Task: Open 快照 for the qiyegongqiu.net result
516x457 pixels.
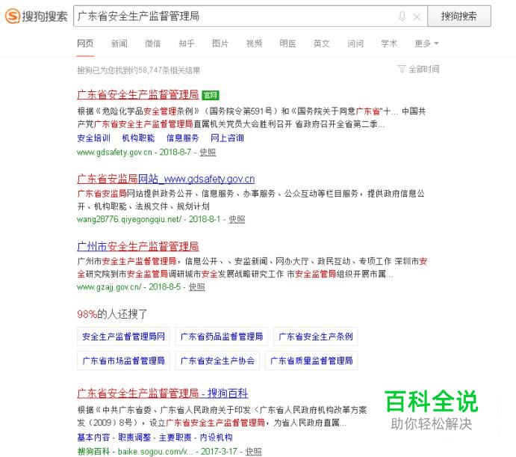Action: point(237,219)
